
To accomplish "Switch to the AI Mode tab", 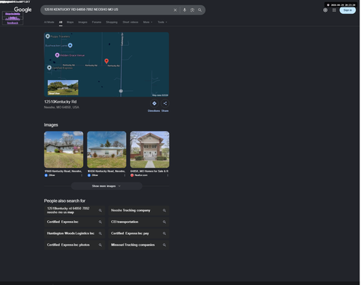I will (49, 22).
